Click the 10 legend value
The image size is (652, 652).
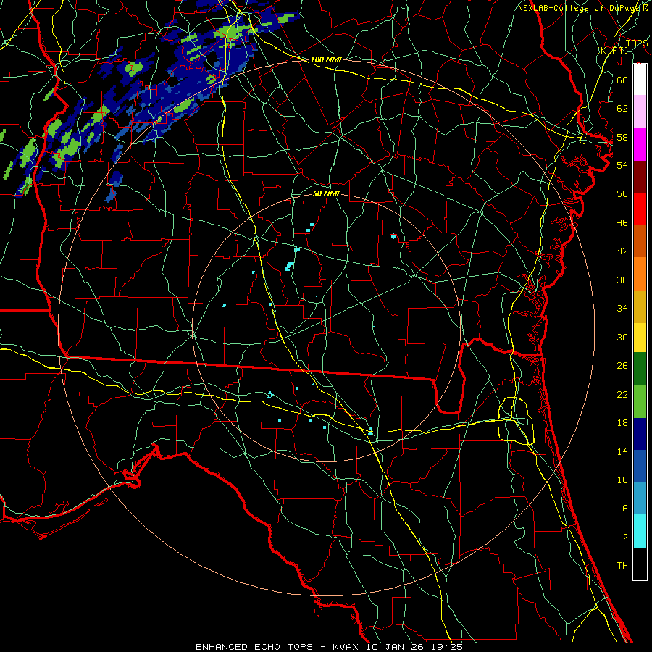pyautogui.click(x=622, y=480)
